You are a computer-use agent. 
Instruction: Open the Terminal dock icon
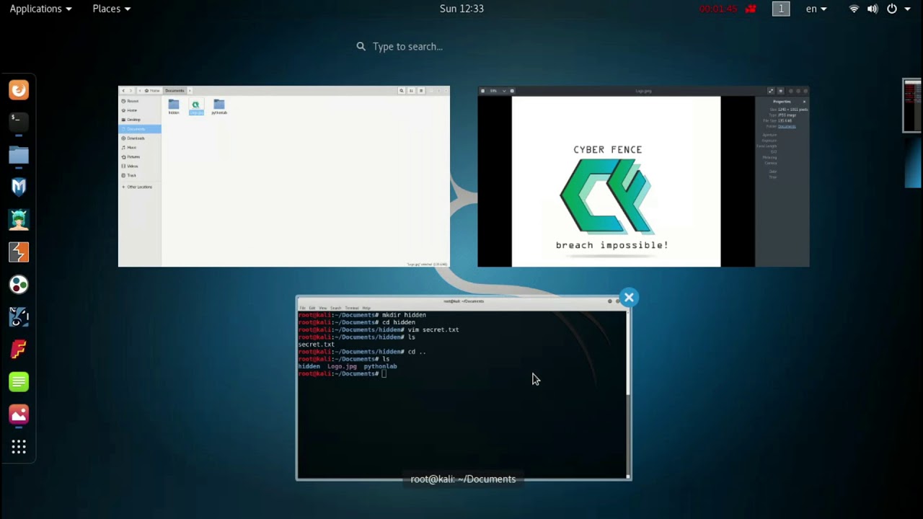pos(19,121)
